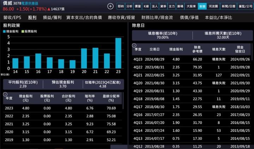Click 估殖率 value 4.38
This screenshot has height=149, width=254.
coord(103,86)
